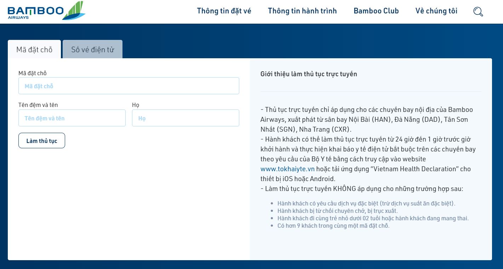Click the Tên đệm và tên label above the field

point(38,105)
